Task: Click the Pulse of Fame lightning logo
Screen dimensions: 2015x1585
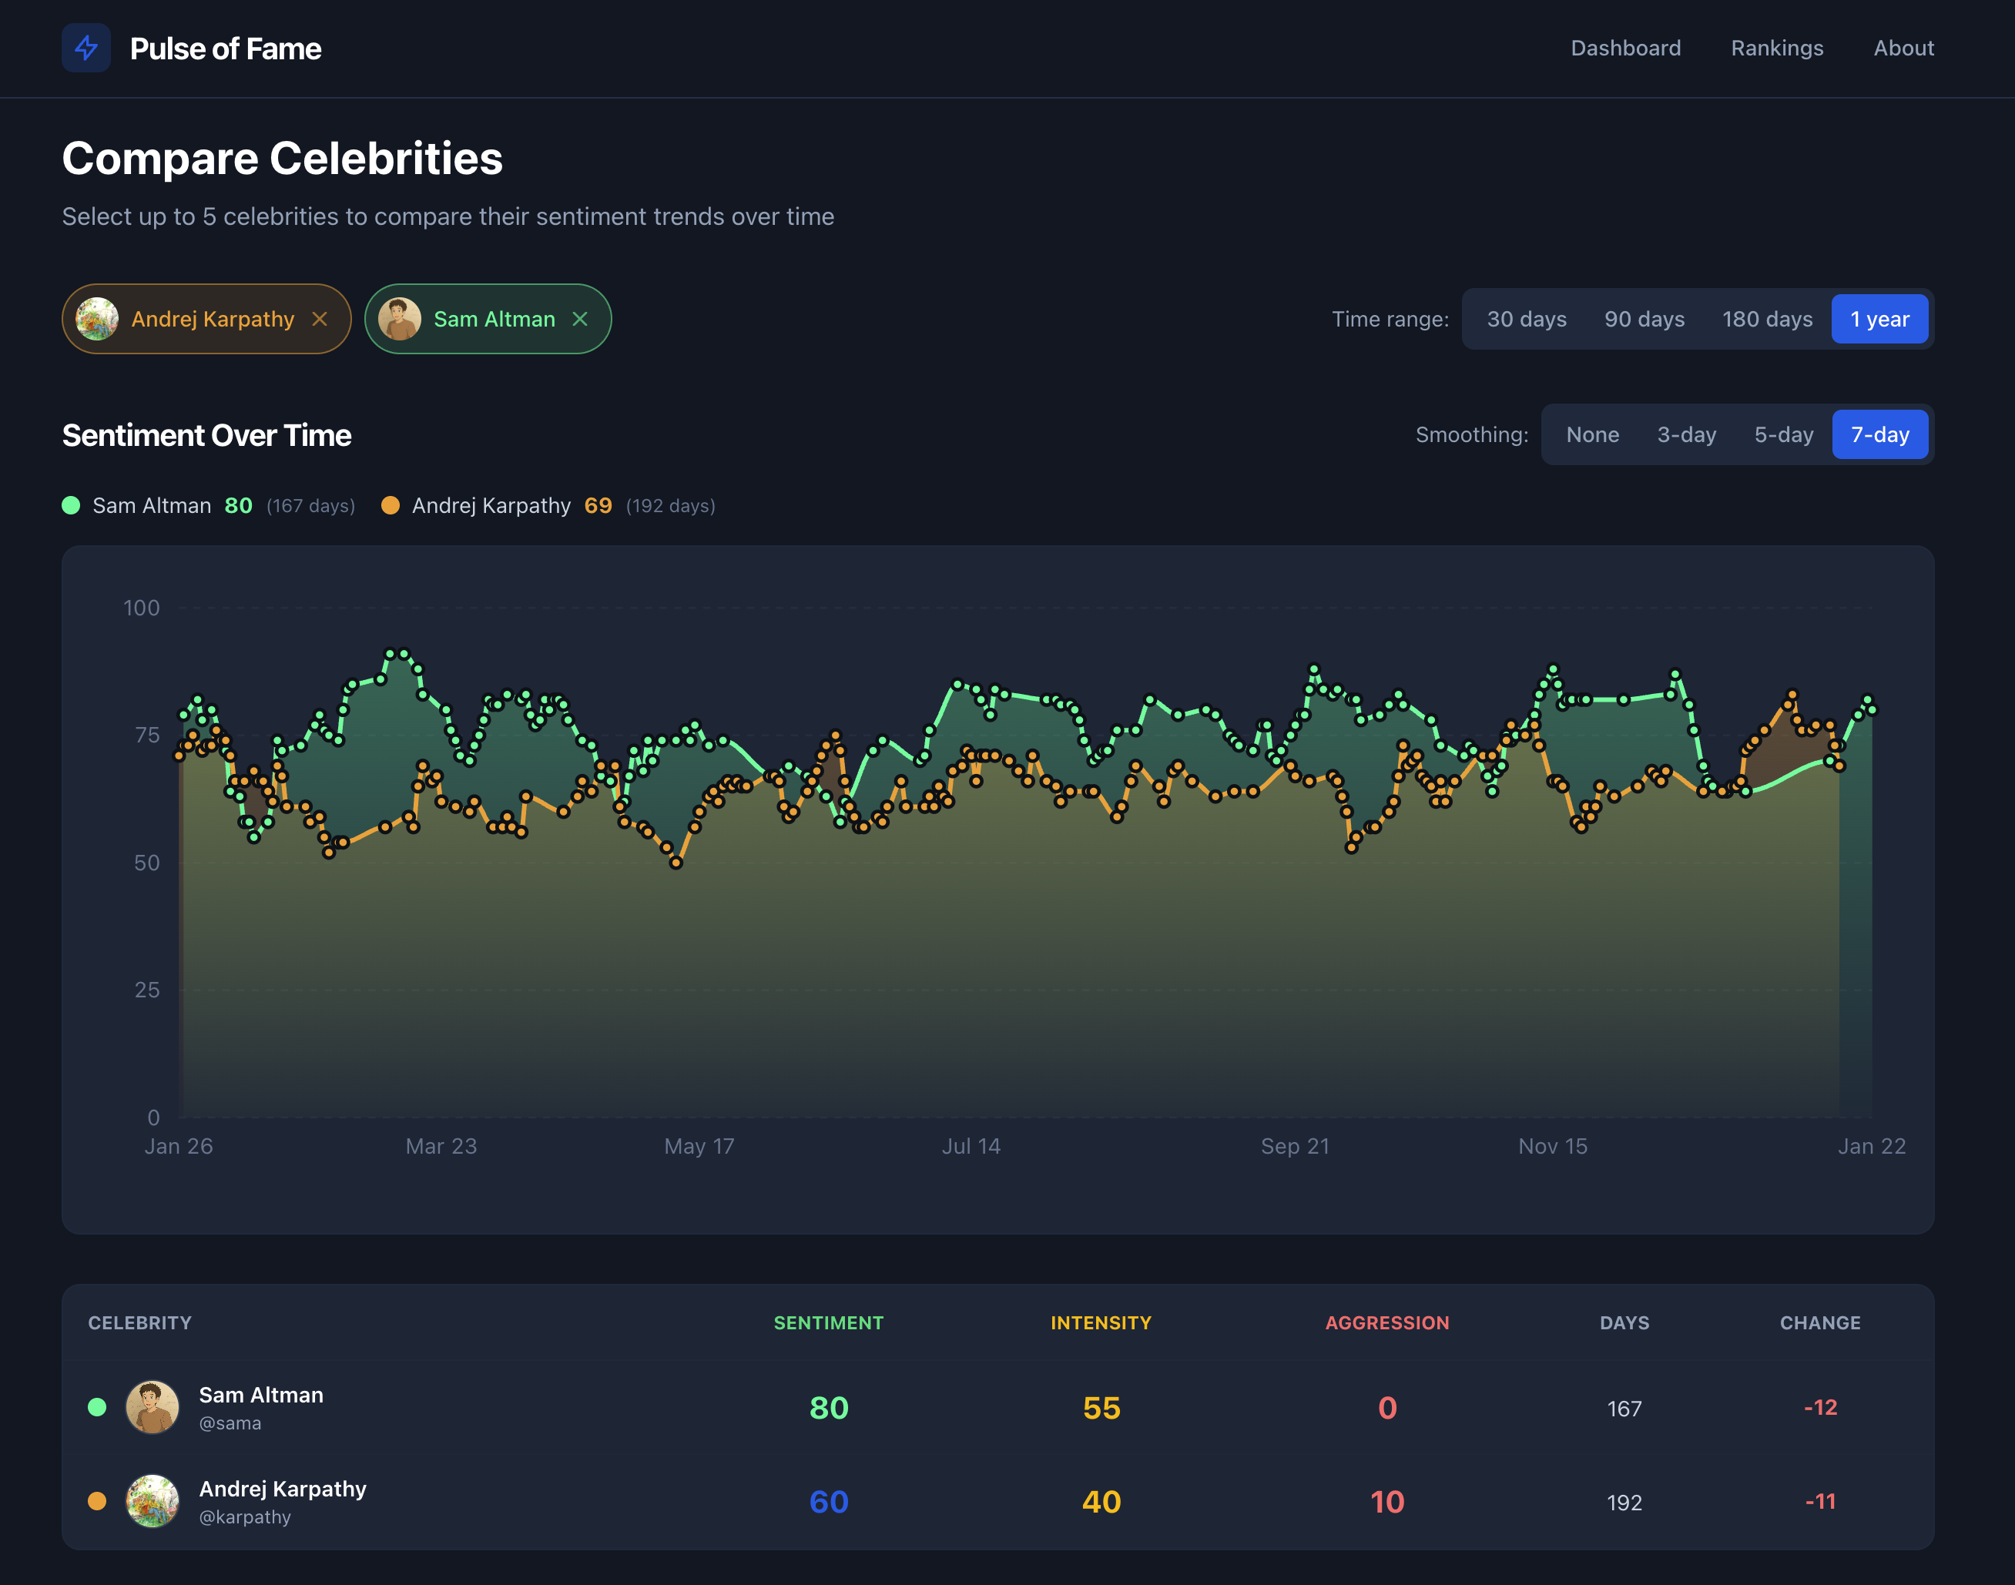Action: pos(86,49)
